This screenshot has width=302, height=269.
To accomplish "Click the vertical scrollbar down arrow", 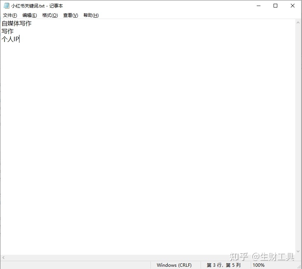I will point(299,251).
